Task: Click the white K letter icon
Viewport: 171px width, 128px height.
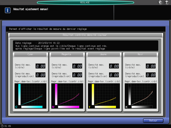Action: (x=126, y=107)
